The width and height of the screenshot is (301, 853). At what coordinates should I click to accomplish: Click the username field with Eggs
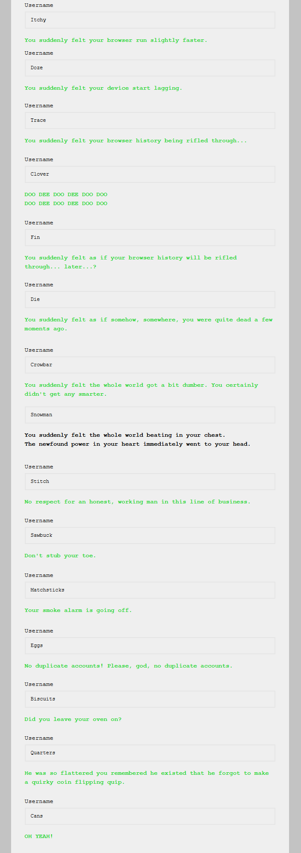coord(150,646)
